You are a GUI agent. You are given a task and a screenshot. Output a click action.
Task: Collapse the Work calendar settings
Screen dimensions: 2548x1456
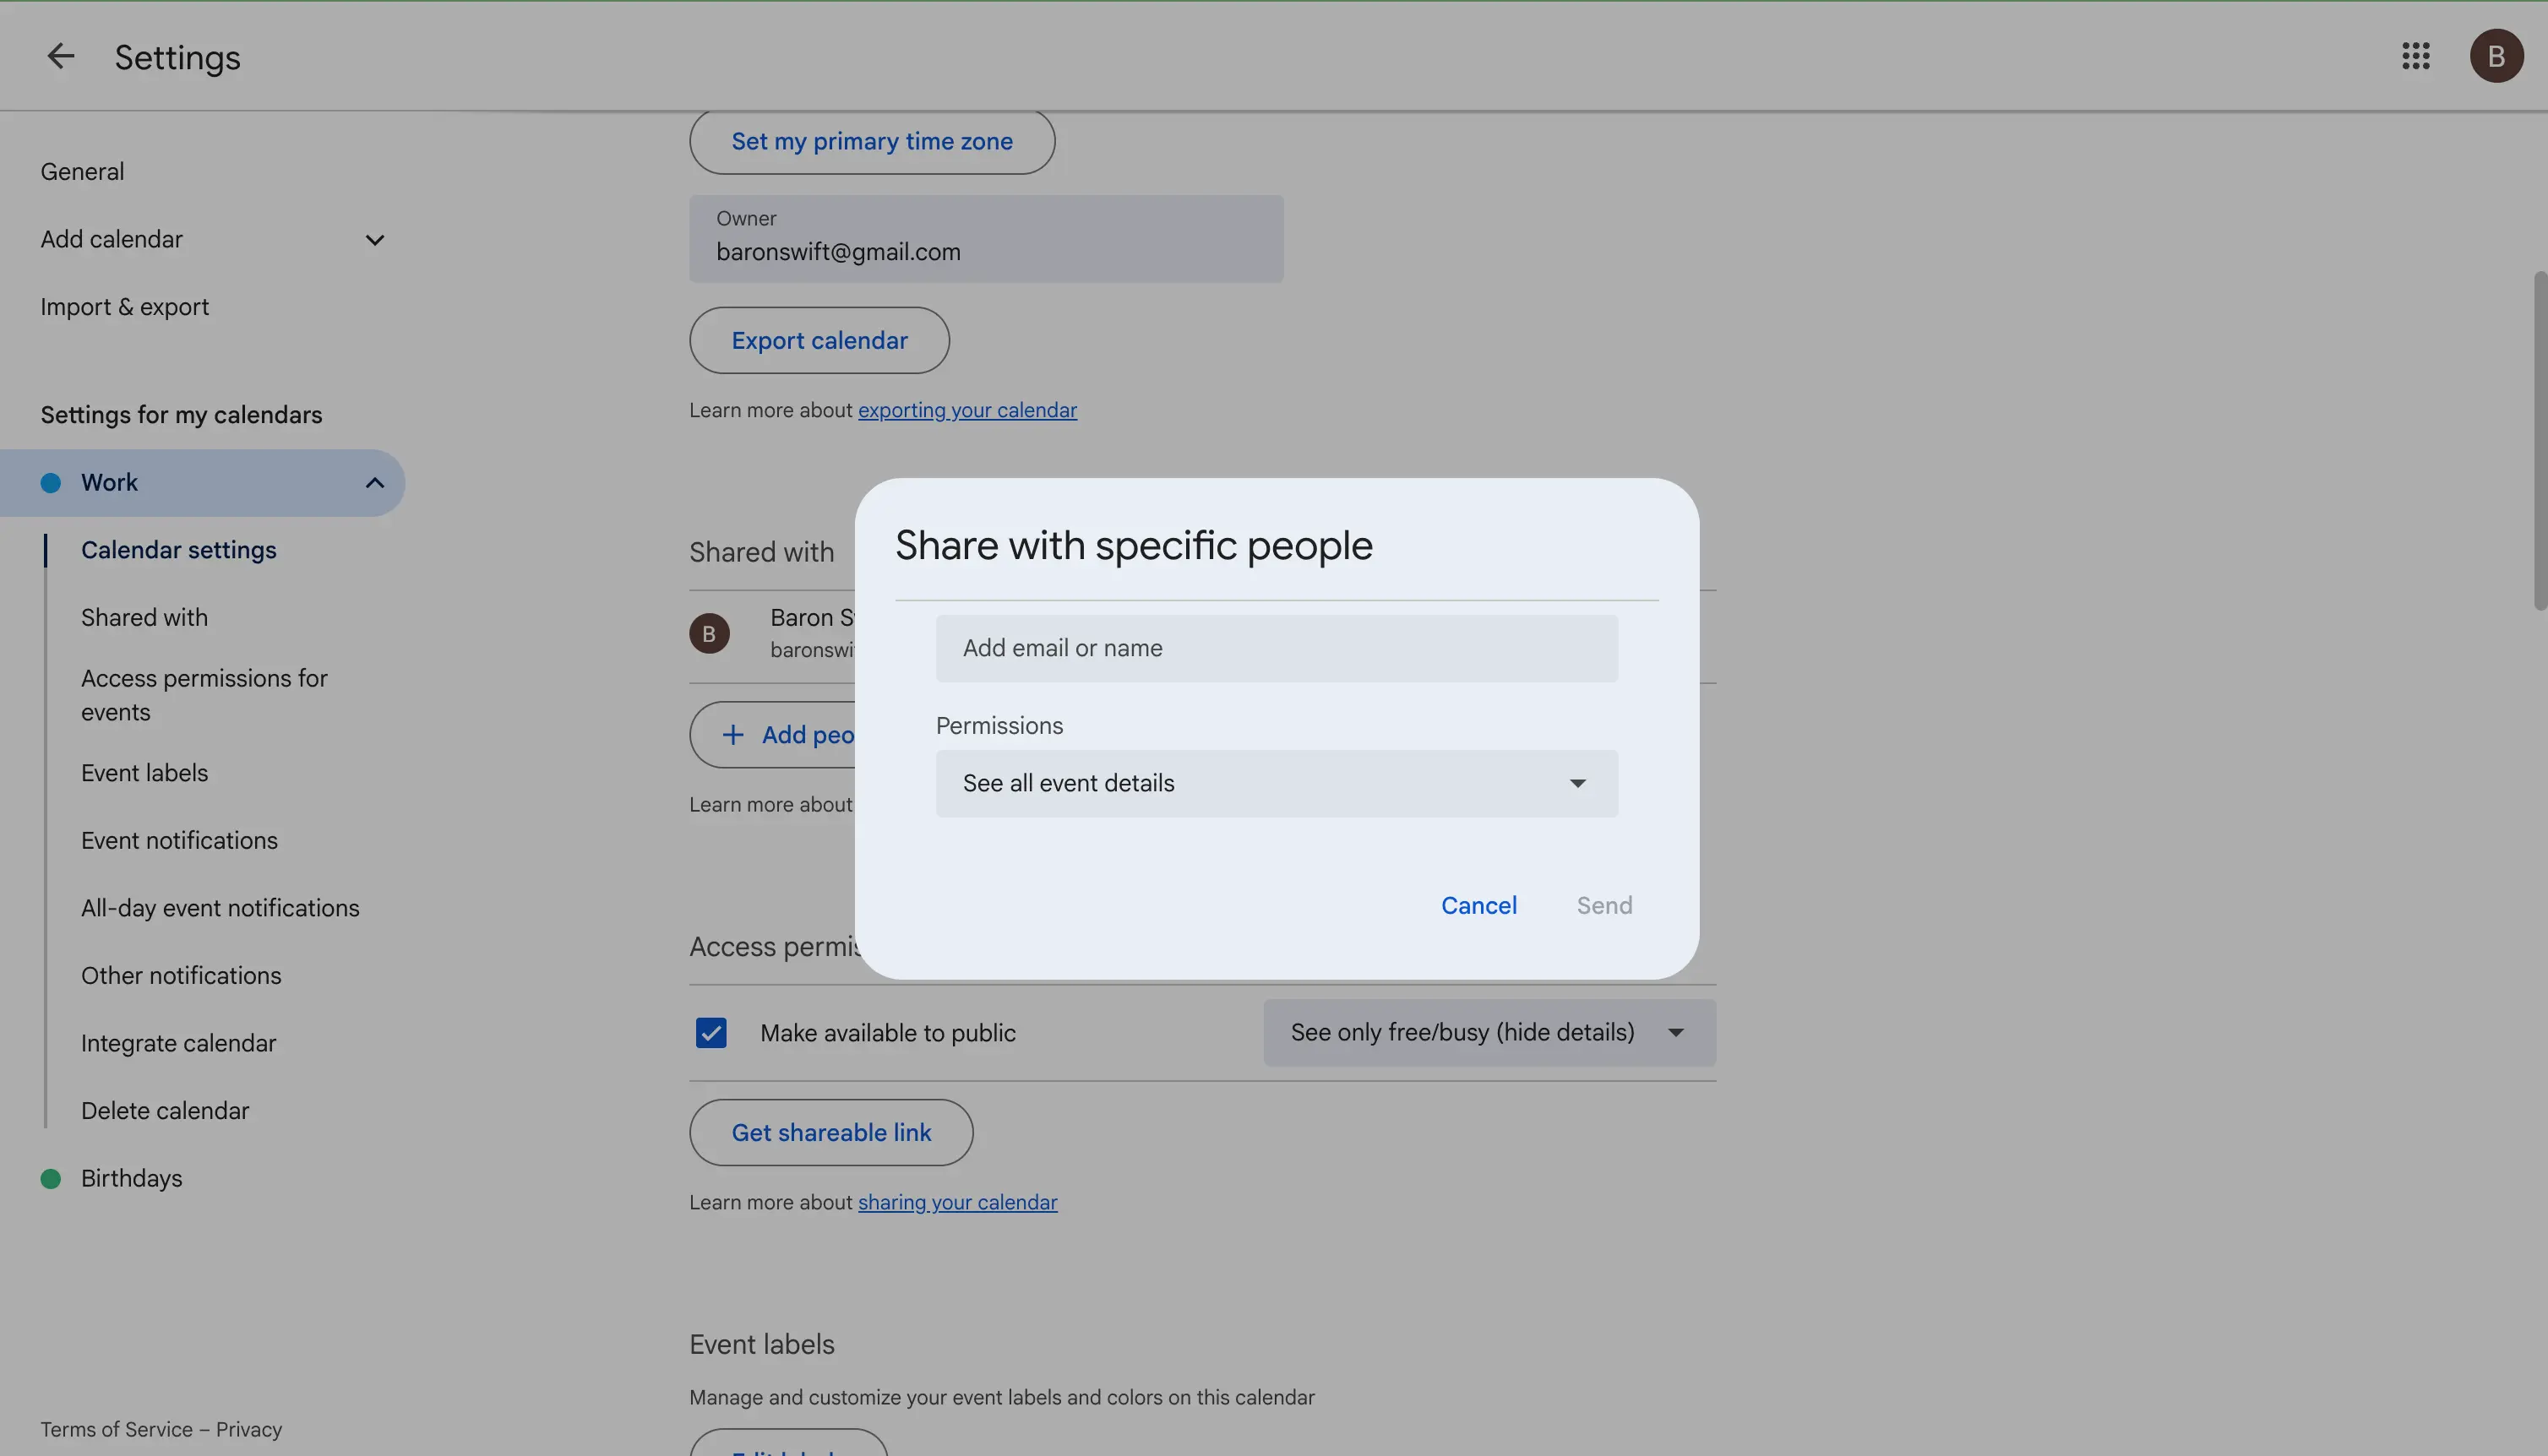tap(374, 483)
